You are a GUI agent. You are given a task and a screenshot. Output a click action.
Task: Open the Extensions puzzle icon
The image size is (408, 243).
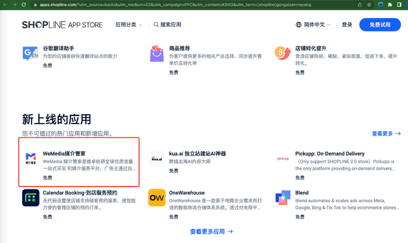pos(390,5)
